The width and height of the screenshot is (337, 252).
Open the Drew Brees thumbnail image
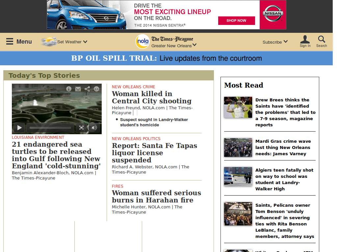coord(238,107)
